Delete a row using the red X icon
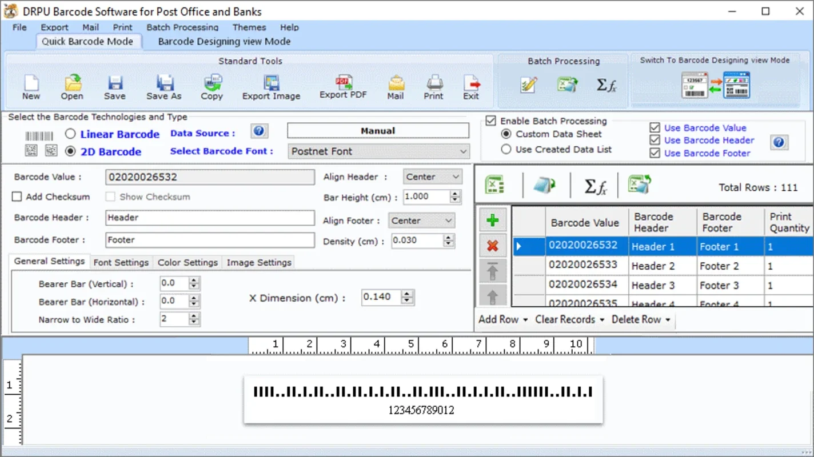This screenshot has width=814, height=457. point(492,246)
